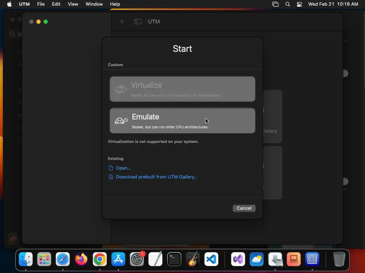Launch Terminal from the Dock
365x273 pixels.
click(174, 259)
